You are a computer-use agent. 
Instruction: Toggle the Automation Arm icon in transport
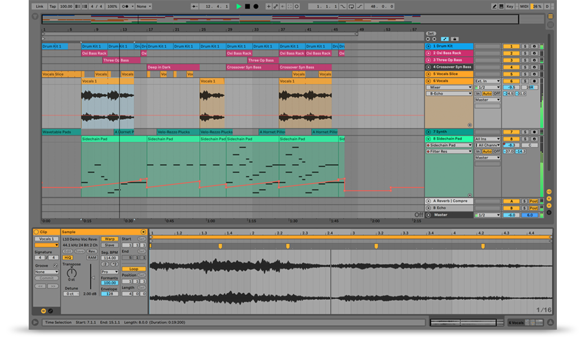coord(276,6)
